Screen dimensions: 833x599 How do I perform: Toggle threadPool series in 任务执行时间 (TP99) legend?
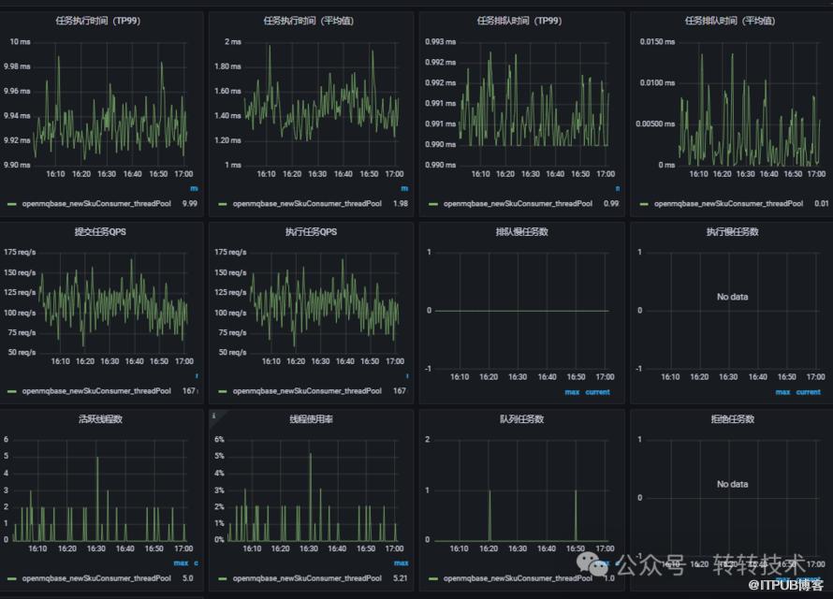click(96, 203)
